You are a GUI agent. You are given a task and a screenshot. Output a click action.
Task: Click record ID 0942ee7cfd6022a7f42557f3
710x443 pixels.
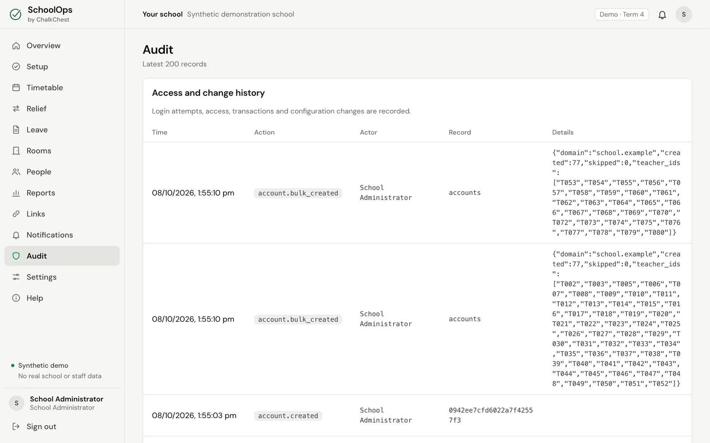tap(491, 415)
